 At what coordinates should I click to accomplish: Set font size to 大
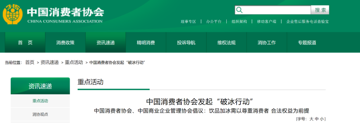point(311,119)
